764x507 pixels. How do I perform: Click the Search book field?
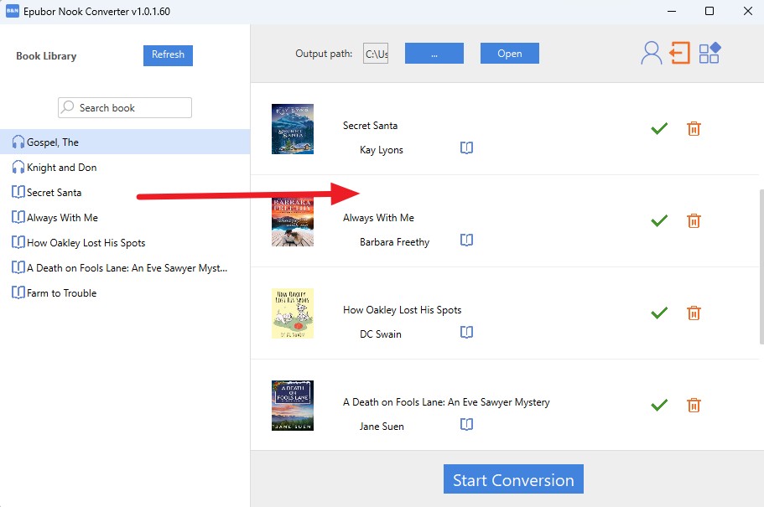click(x=125, y=107)
